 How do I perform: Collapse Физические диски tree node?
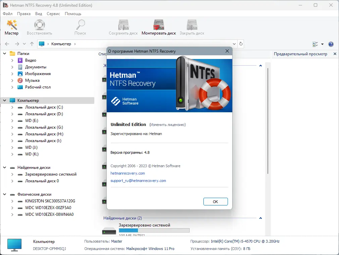pyautogui.click(x=5, y=194)
